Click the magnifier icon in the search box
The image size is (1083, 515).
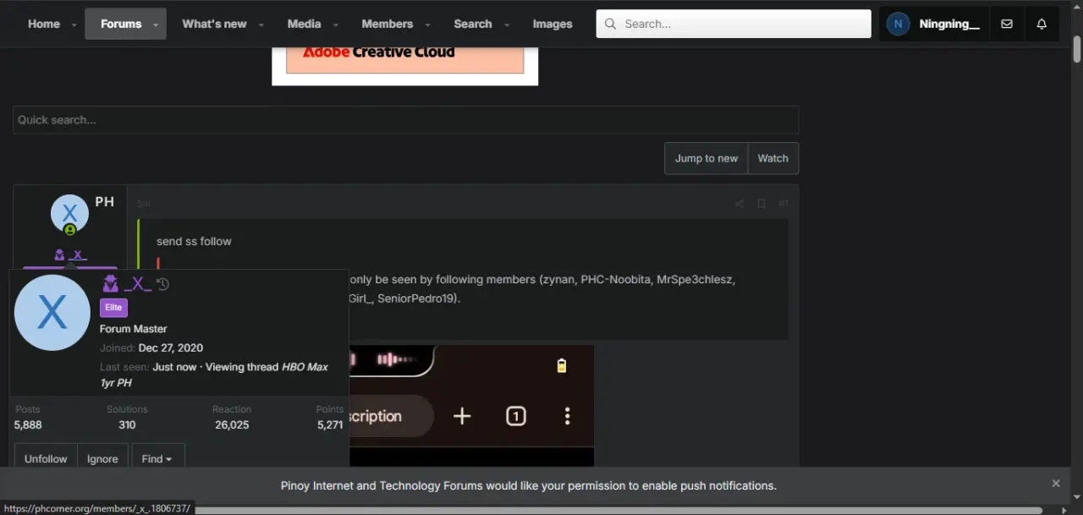coord(610,24)
